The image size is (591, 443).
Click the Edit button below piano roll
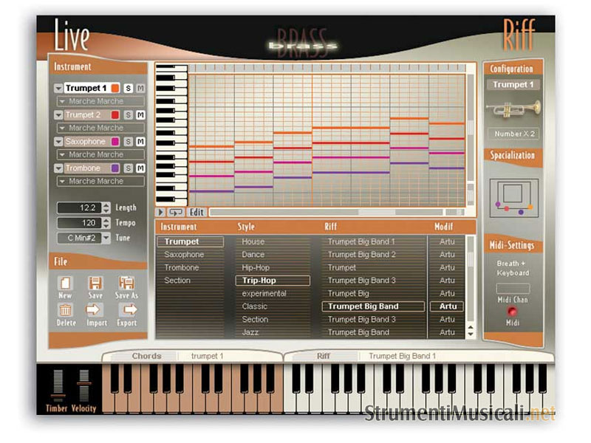(x=195, y=212)
